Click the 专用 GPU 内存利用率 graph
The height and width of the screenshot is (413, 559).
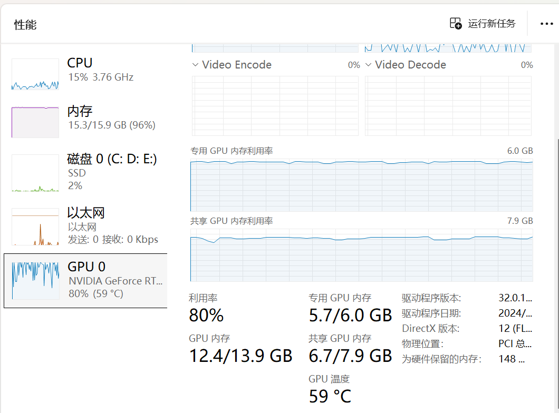point(361,185)
